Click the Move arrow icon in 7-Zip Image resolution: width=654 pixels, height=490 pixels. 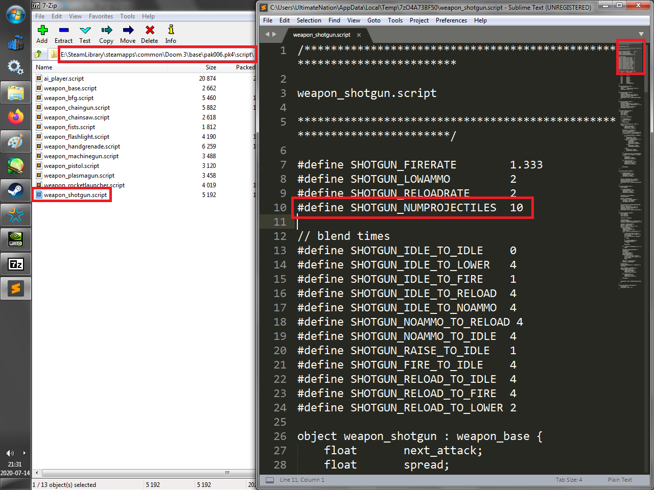click(128, 34)
